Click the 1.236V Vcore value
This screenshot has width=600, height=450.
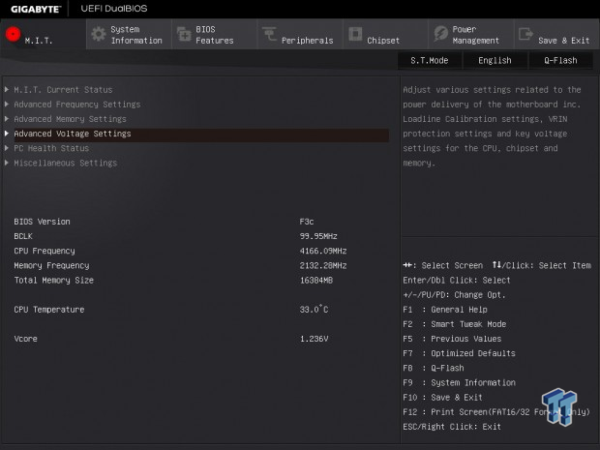pyautogui.click(x=314, y=339)
